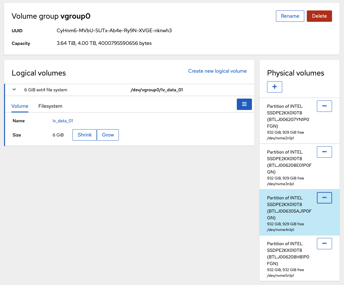
Task: Open the hamburger menu for lv_data_01
Action: point(244,104)
